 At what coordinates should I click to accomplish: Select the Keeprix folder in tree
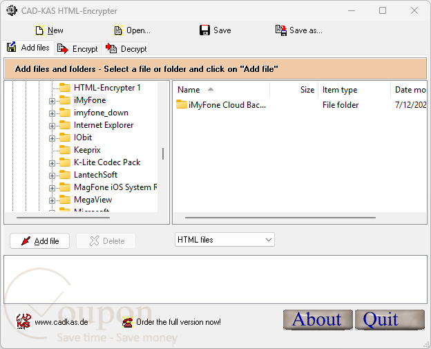point(87,150)
